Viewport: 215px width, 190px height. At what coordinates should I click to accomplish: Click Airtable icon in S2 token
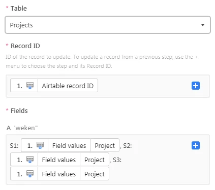tap(30, 160)
